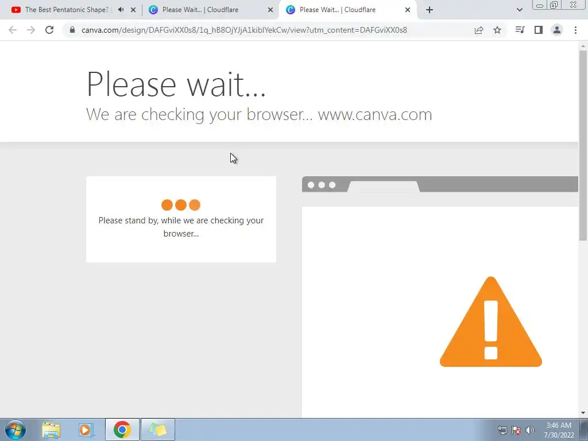Image resolution: width=588 pixels, height=441 pixels.
Task: Click the taskbar clock showing 3:46 AM
Action: point(559,430)
